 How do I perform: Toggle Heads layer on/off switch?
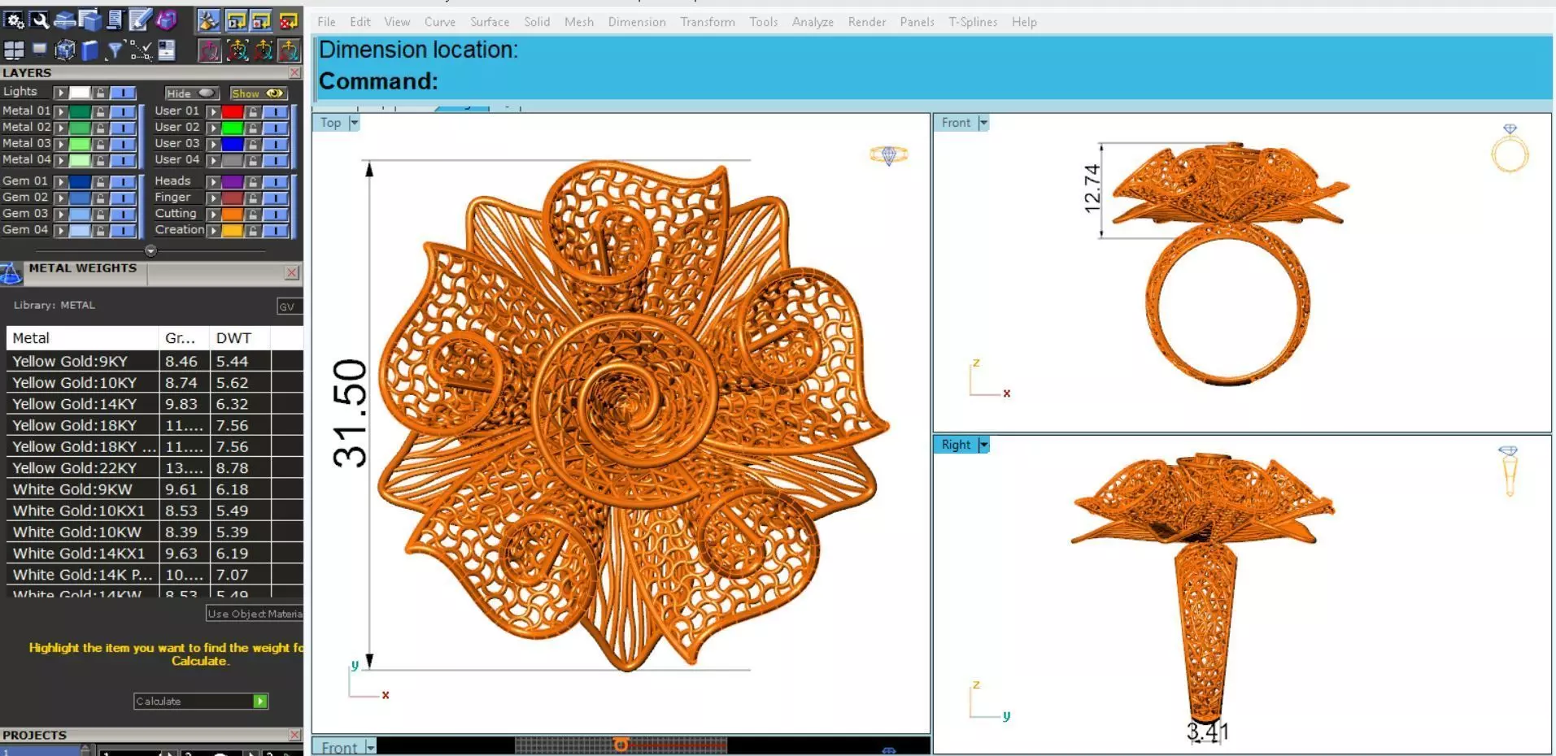point(275,182)
